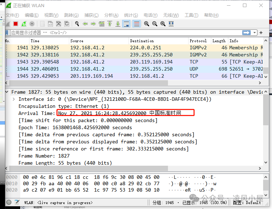Toggle packet list colorization

(136, 24)
